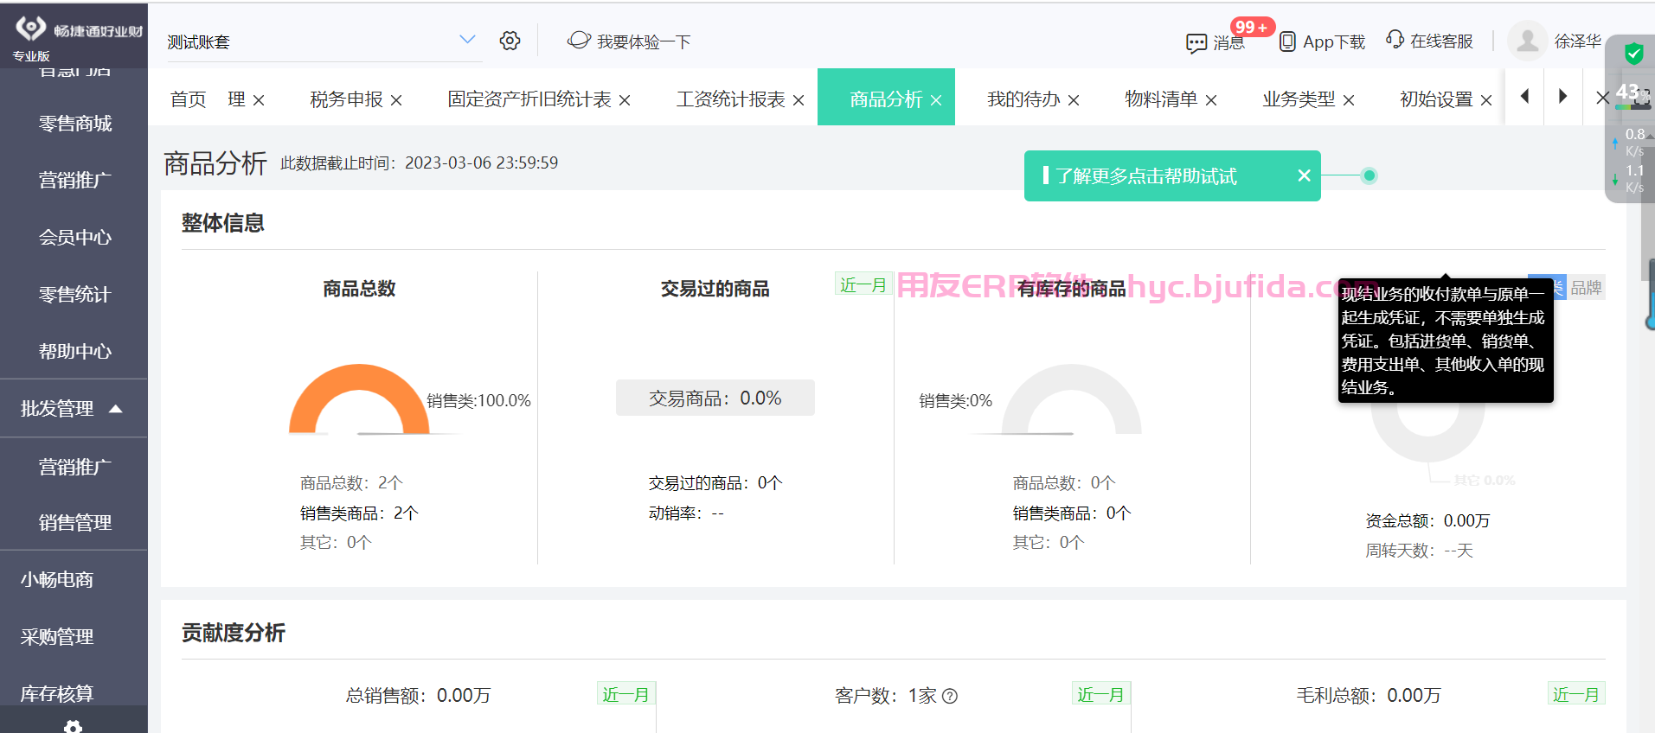Click the 近一月 tag beside 交易过的商品
Image resolution: width=1655 pixels, height=733 pixels.
pyautogui.click(x=863, y=284)
